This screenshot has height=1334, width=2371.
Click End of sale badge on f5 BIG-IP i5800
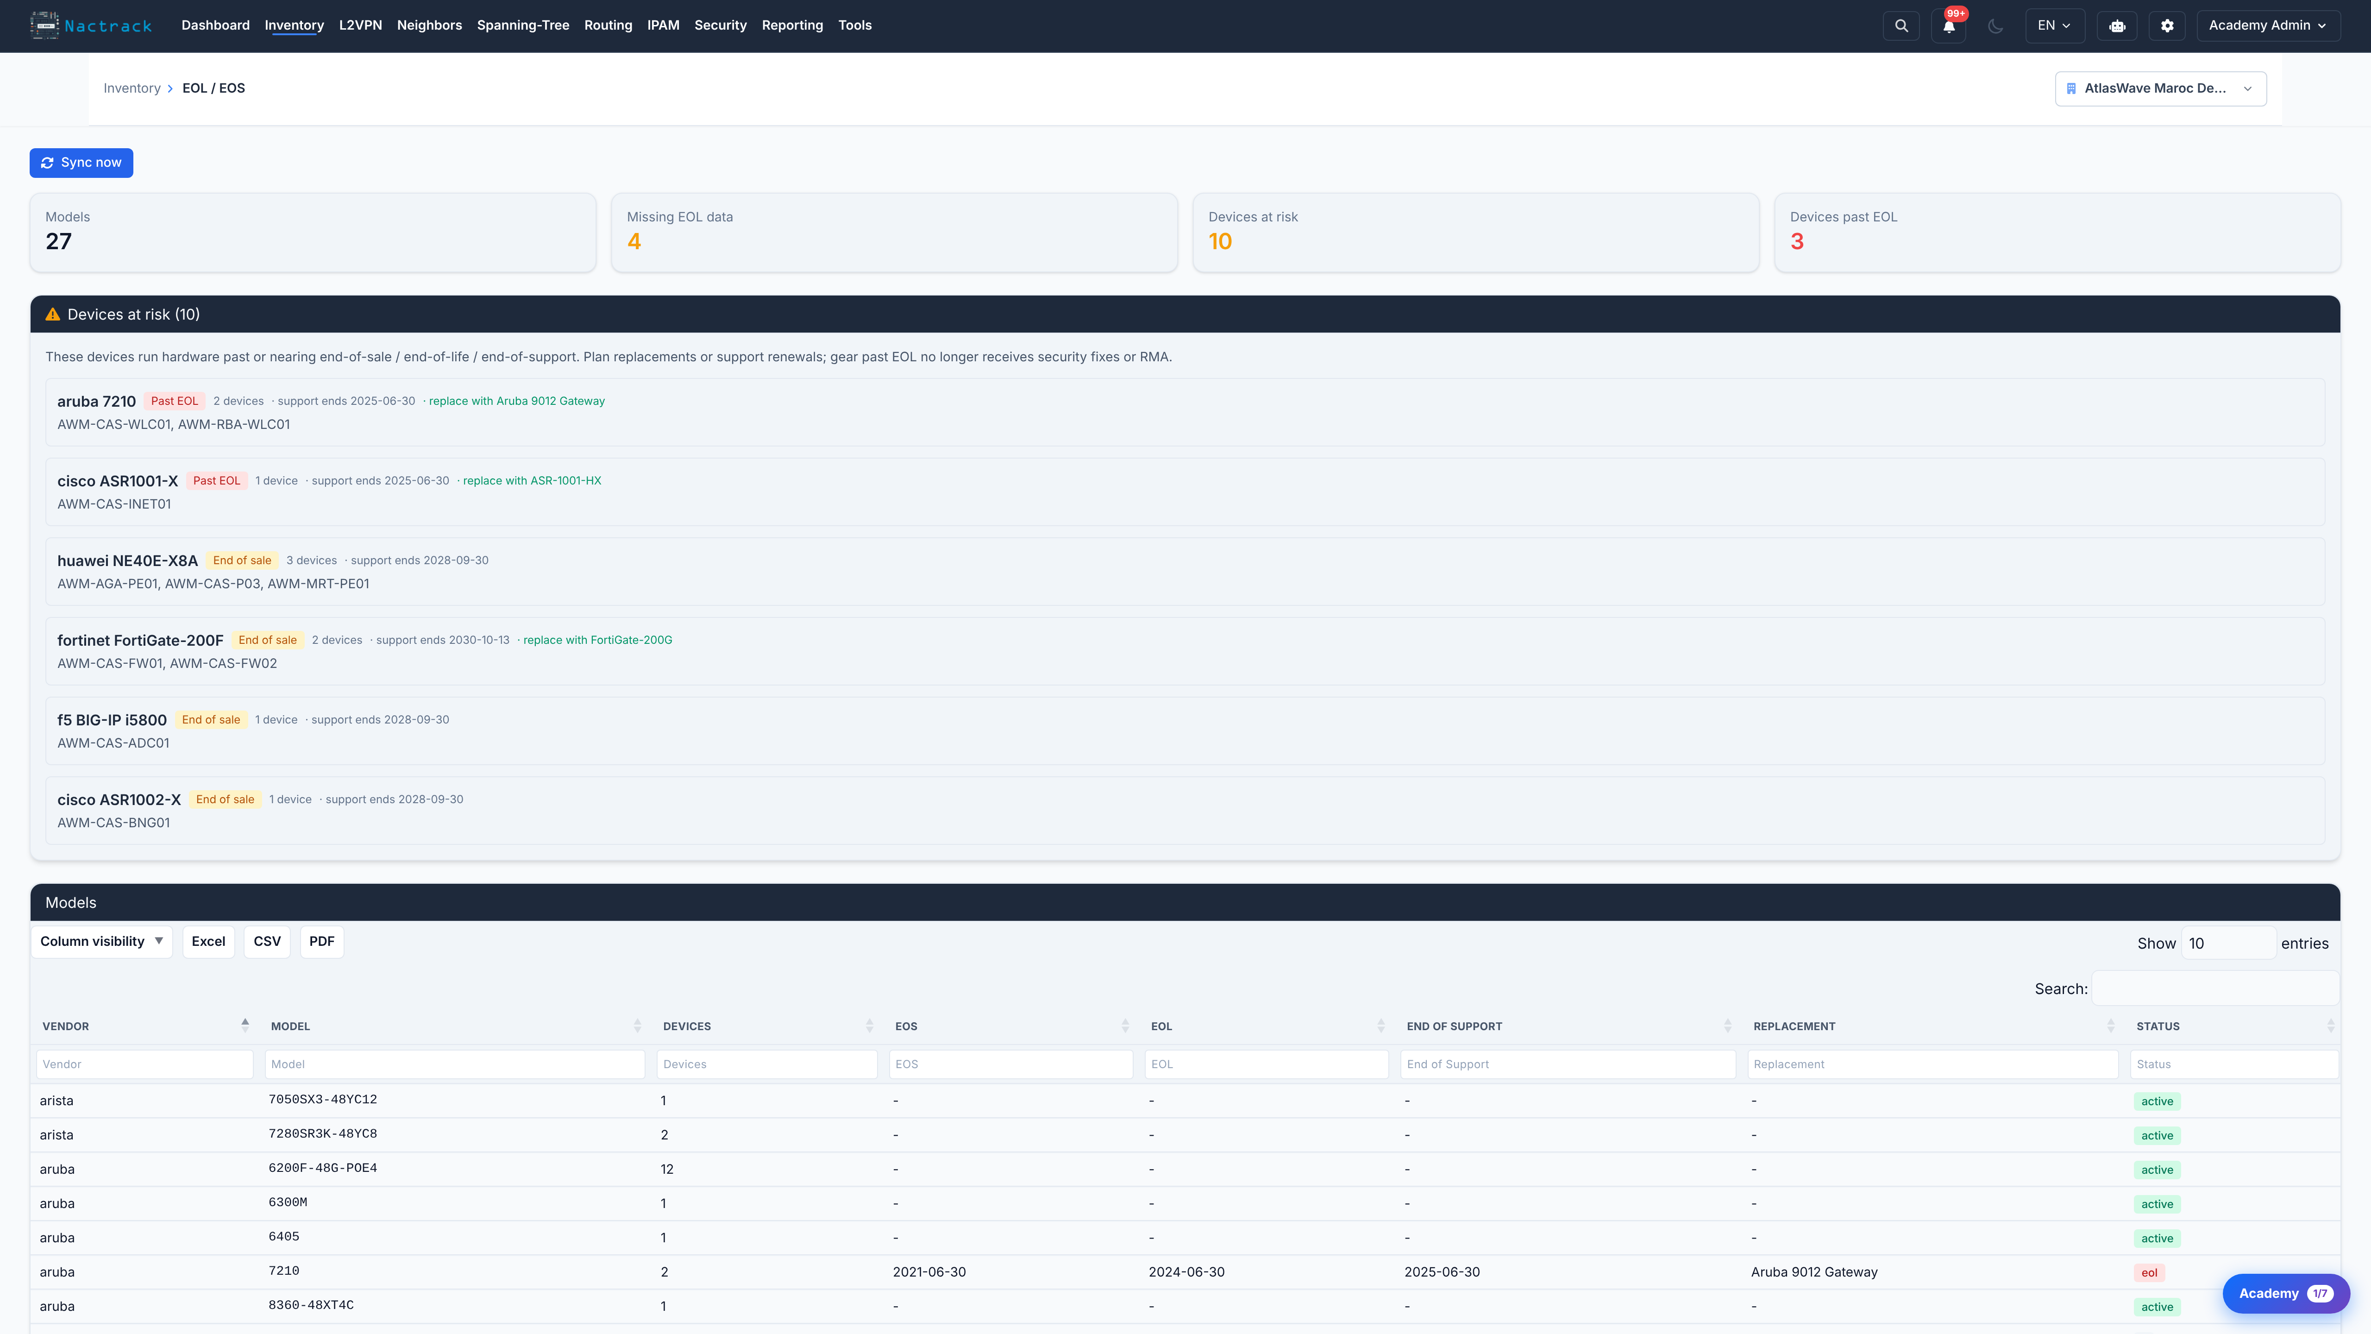click(211, 720)
